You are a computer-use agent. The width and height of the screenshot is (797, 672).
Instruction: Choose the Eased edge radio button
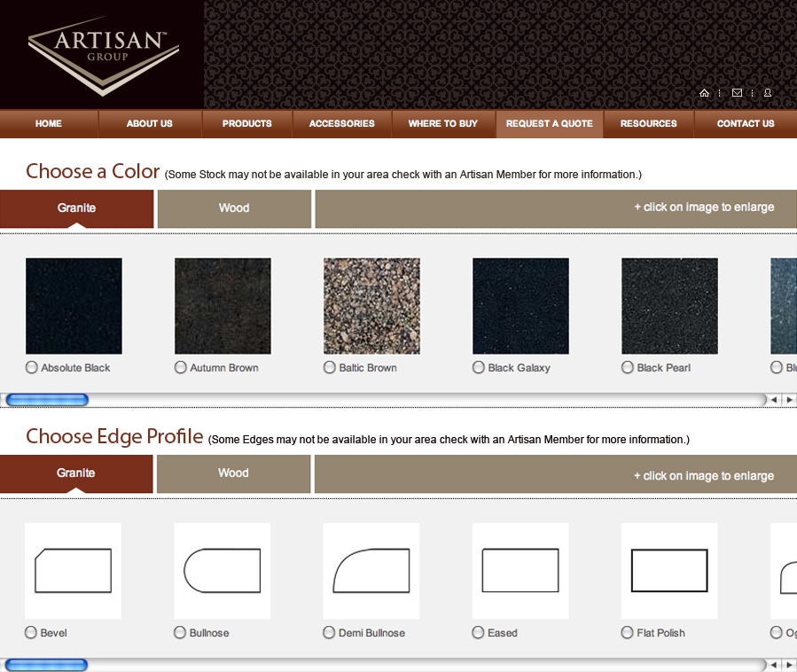click(x=478, y=632)
